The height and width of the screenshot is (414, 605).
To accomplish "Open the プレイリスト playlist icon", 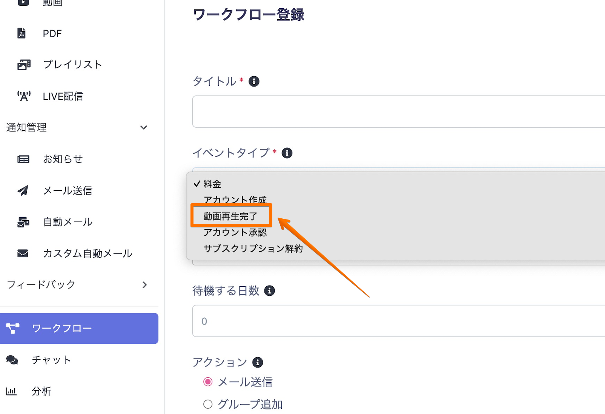I will point(24,65).
